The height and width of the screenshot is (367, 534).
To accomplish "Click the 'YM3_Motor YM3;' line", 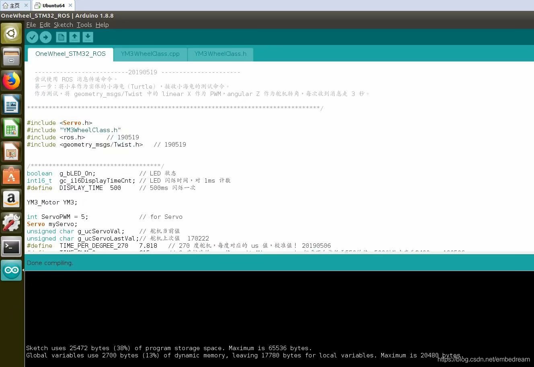I will point(52,202).
